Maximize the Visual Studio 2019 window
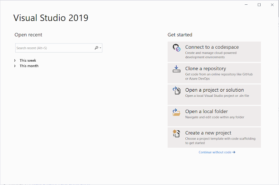Screen dimensions: 279x185 coord(259,5)
